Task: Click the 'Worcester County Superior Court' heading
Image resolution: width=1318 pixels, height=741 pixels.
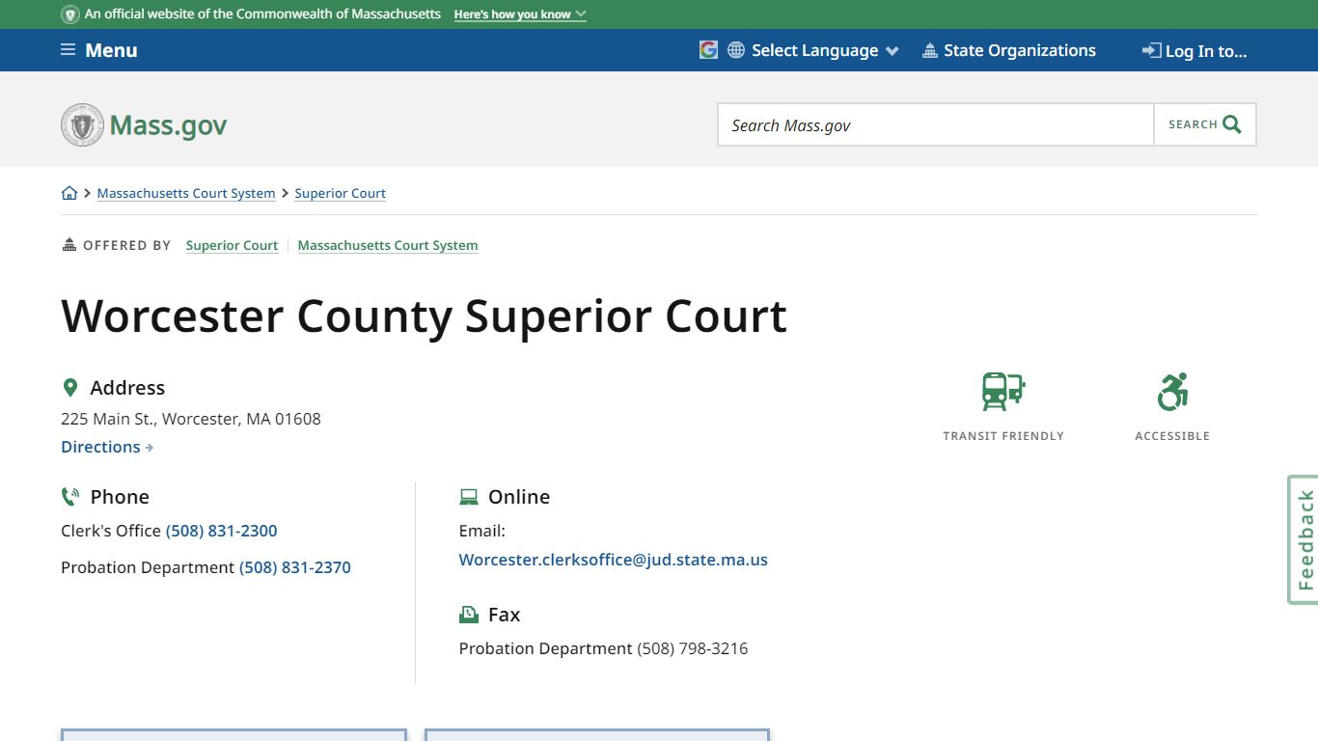Action: click(x=425, y=316)
